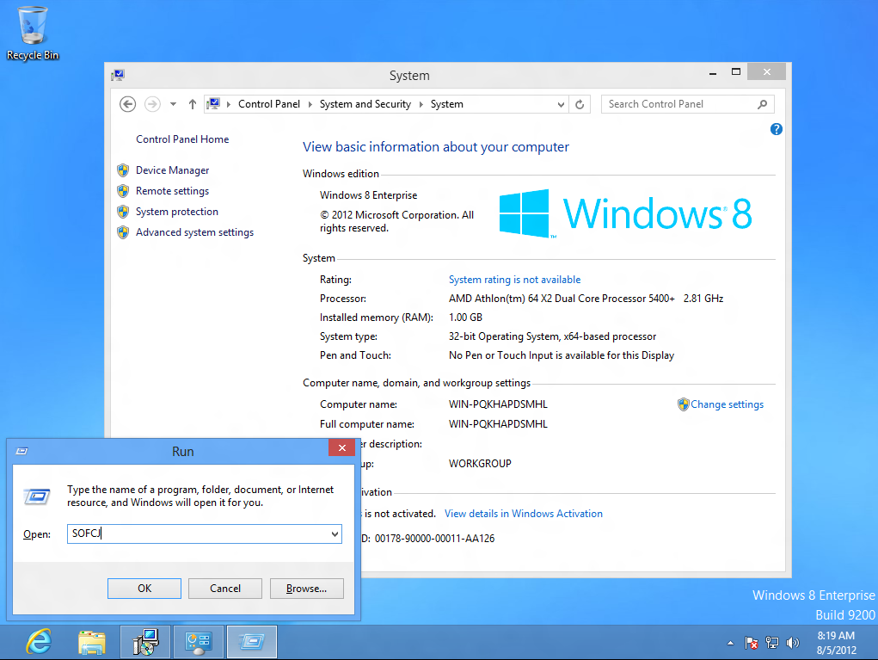Screen dimensions: 878x660
Task: Click the Run dialog title icon
Action: [x=21, y=451]
